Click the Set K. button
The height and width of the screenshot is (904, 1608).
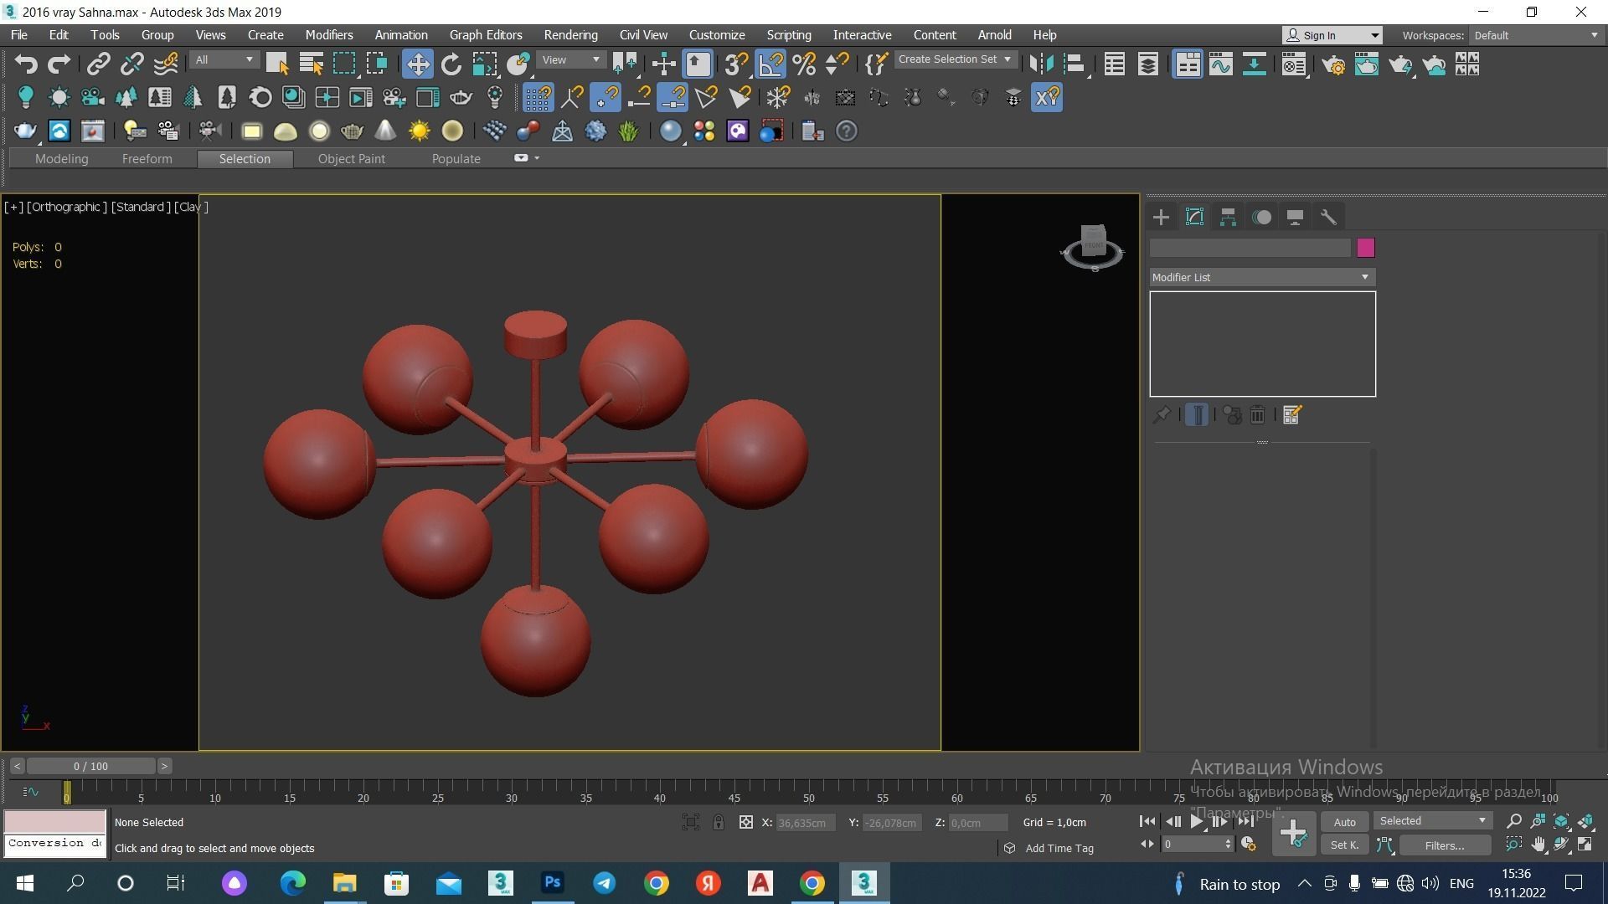tap(1344, 845)
